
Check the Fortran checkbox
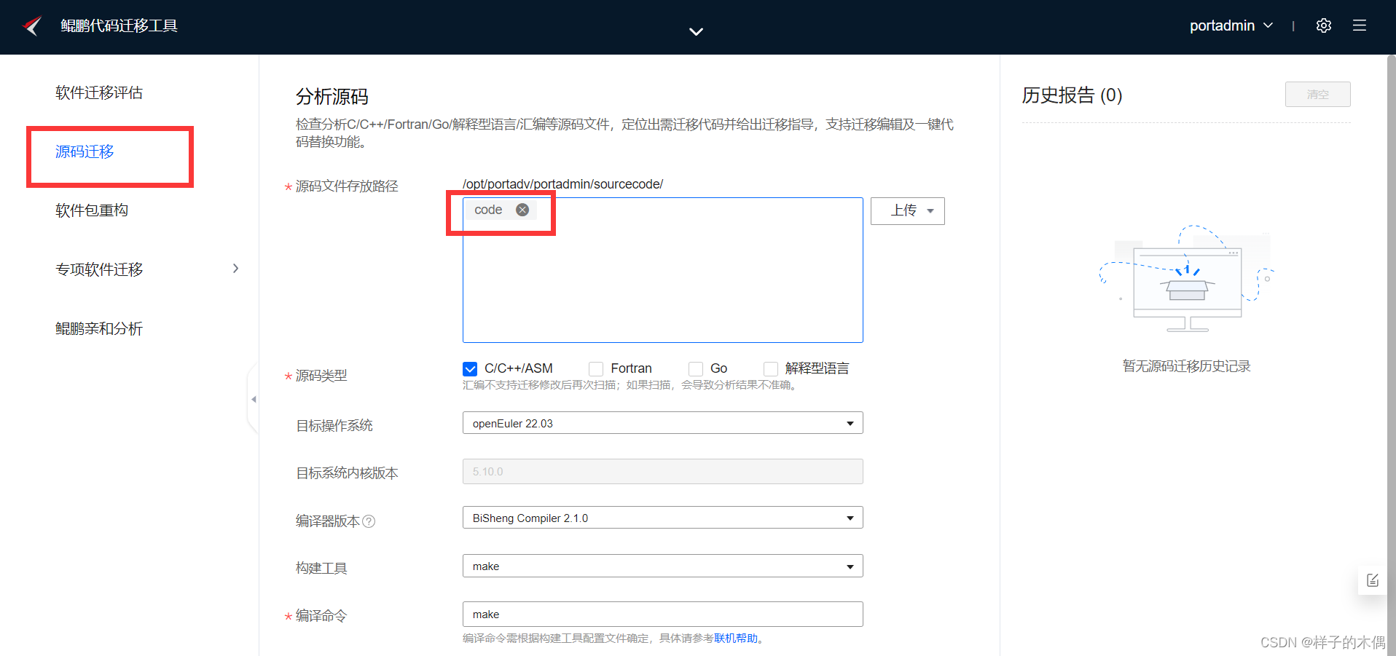[x=596, y=369]
